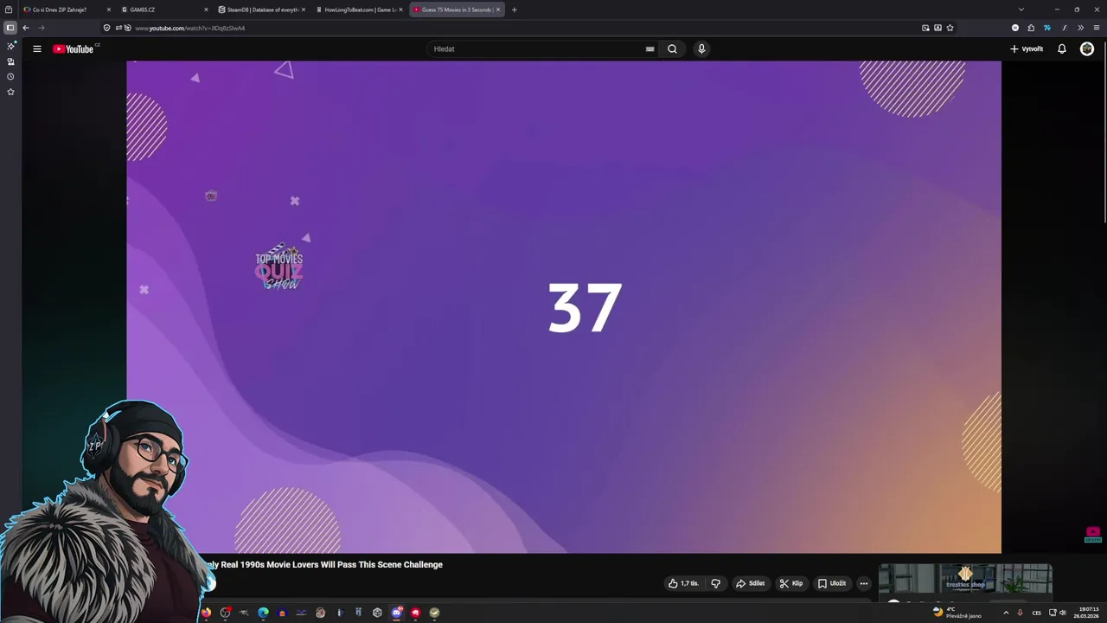Open the browser application menu
The image size is (1107, 623).
[x=1097, y=28]
